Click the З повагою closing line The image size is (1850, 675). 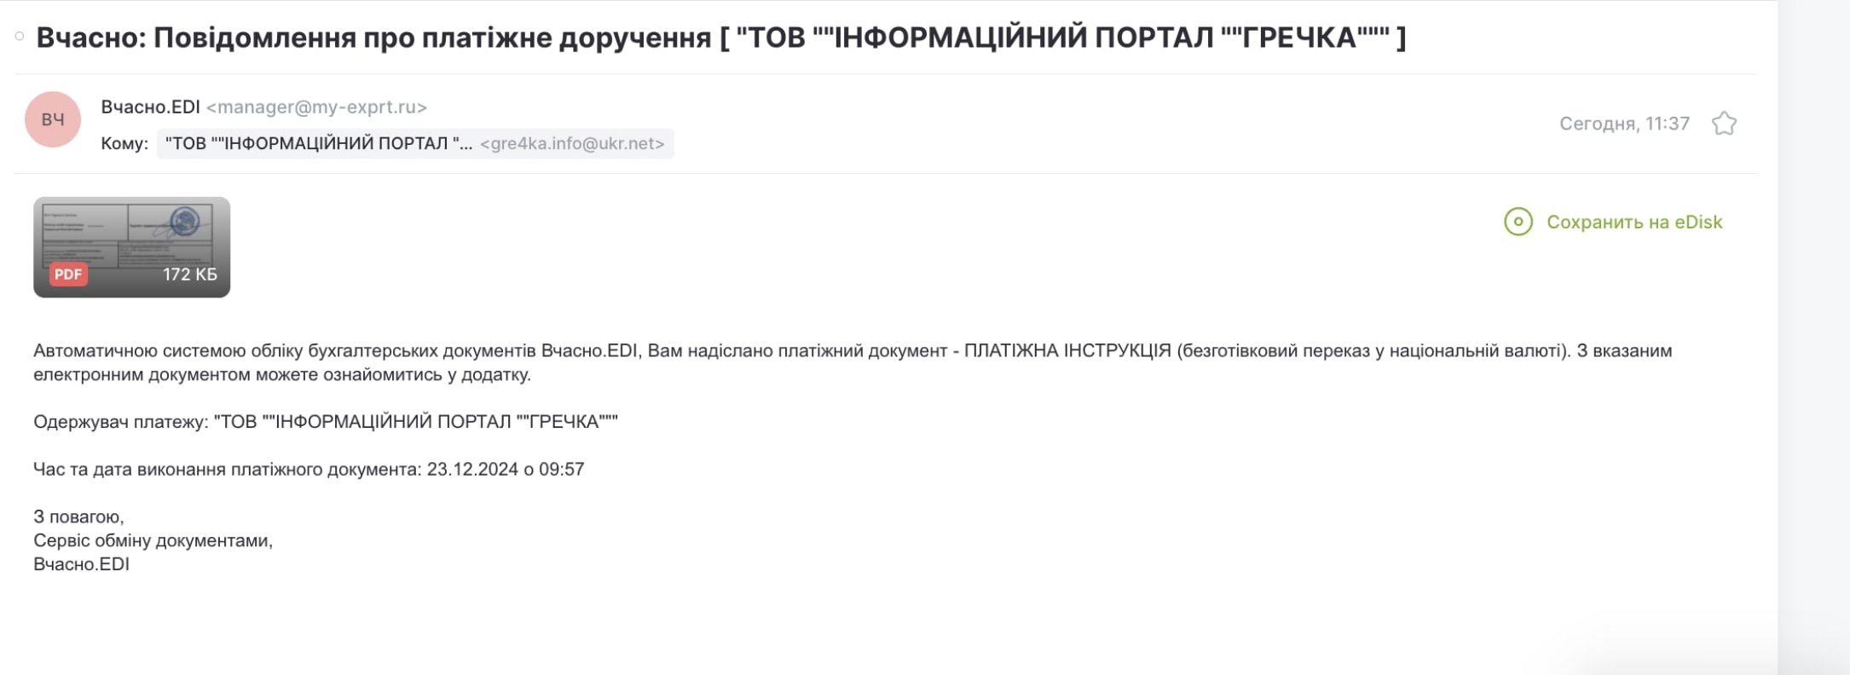78,516
